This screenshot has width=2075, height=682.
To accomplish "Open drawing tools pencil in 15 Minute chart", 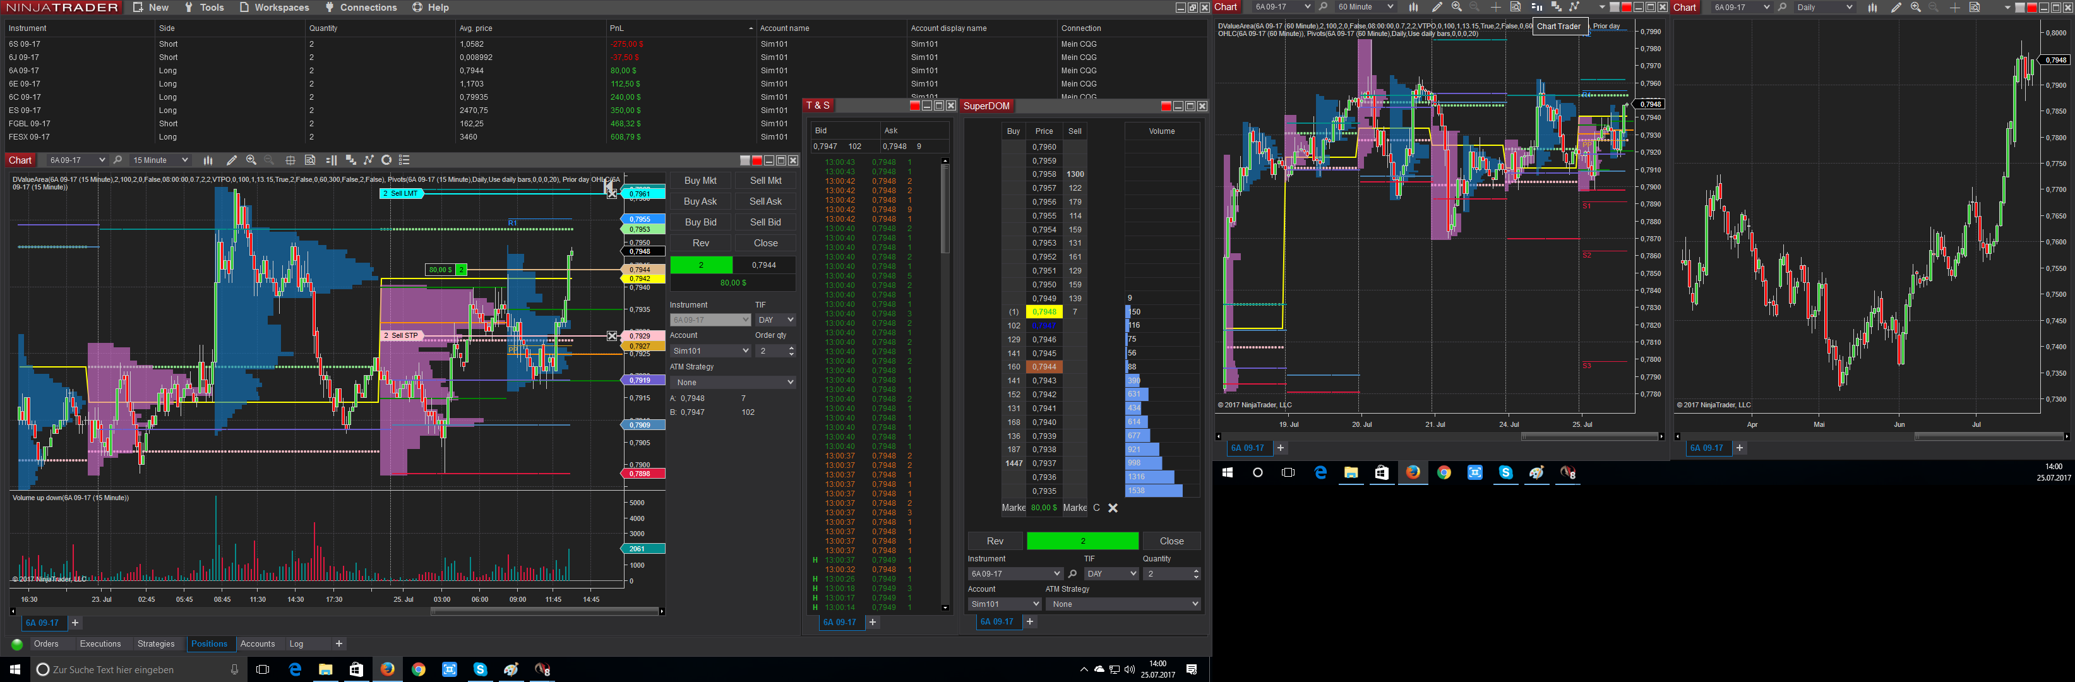I will [232, 160].
